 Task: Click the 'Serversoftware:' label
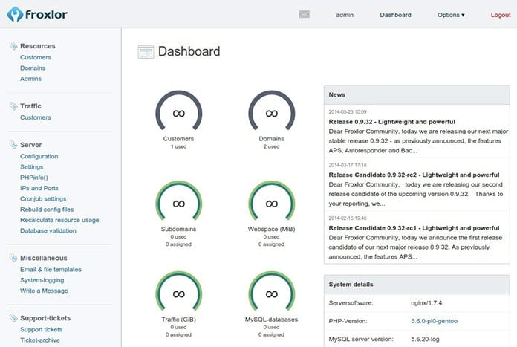pos(351,303)
